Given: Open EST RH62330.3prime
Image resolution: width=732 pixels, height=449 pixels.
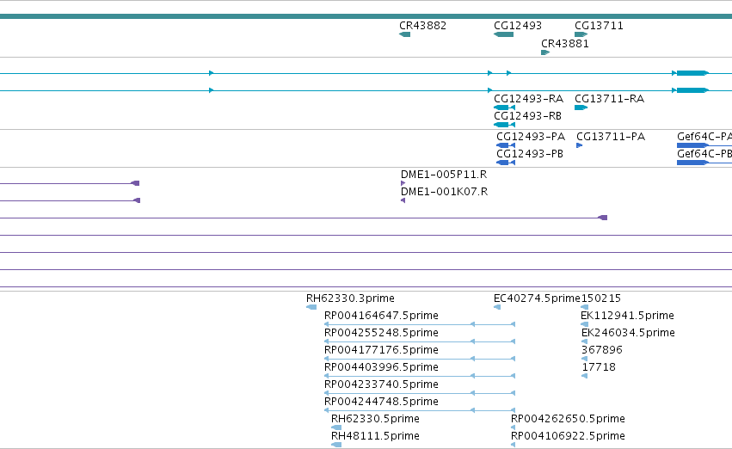Looking at the screenshot, I should pos(311,307).
